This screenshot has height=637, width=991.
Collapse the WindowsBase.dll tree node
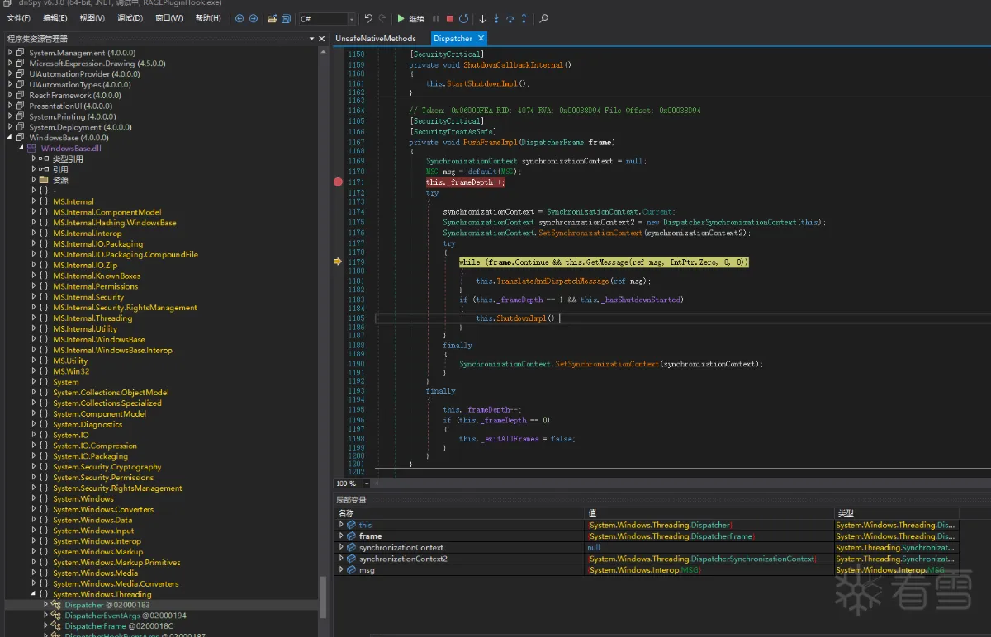click(x=21, y=149)
